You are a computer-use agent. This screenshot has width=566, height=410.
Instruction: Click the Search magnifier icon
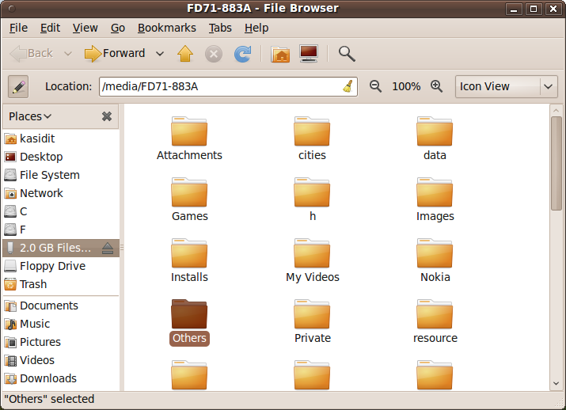click(346, 54)
